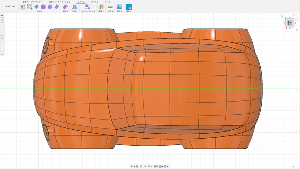The height and width of the screenshot is (169, 300).
Task: Click the ViewCube top face
Action: [290, 23]
